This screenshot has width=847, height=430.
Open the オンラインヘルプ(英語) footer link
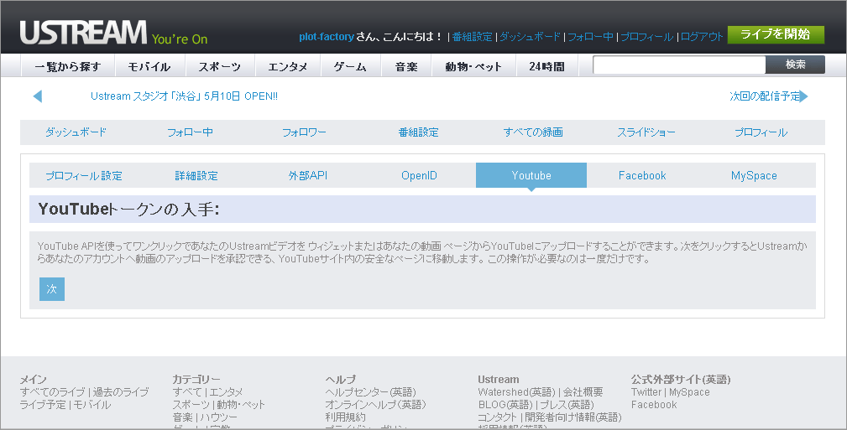tap(376, 405)
